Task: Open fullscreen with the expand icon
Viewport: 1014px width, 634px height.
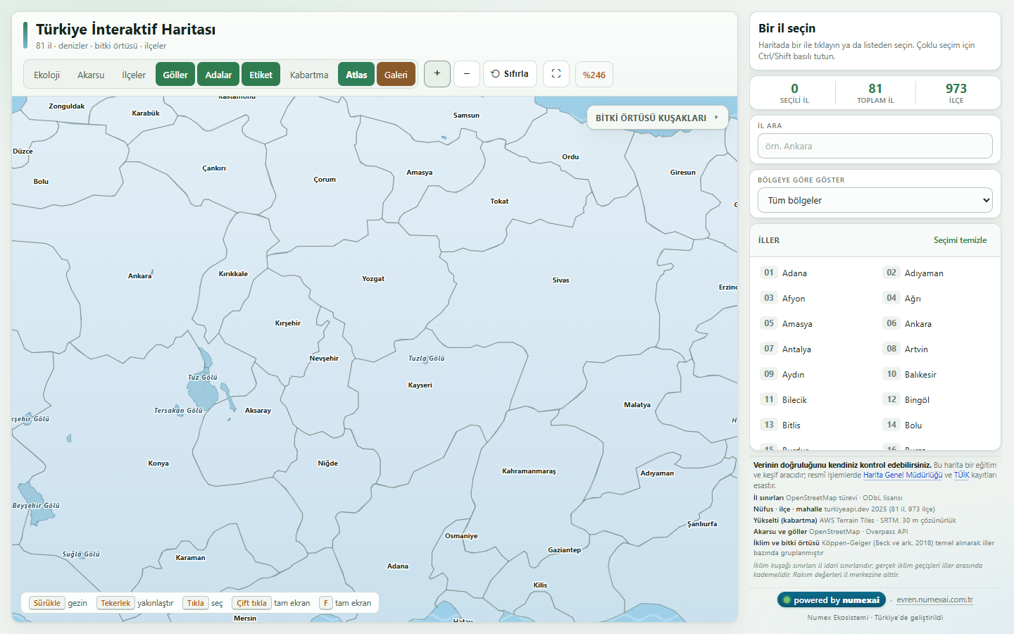Action: coord(556,74)
